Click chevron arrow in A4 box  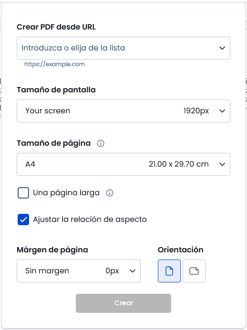(222, 164)
